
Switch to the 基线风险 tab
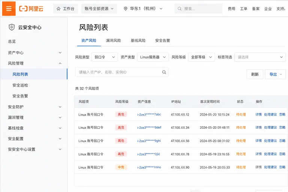tap(138, 40)
